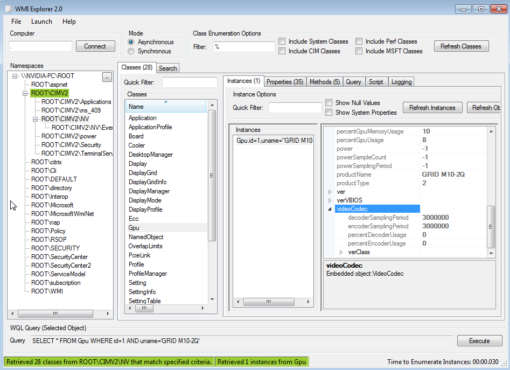
Task: Expand the verVBIOS property
Action: tap(330, 200)
